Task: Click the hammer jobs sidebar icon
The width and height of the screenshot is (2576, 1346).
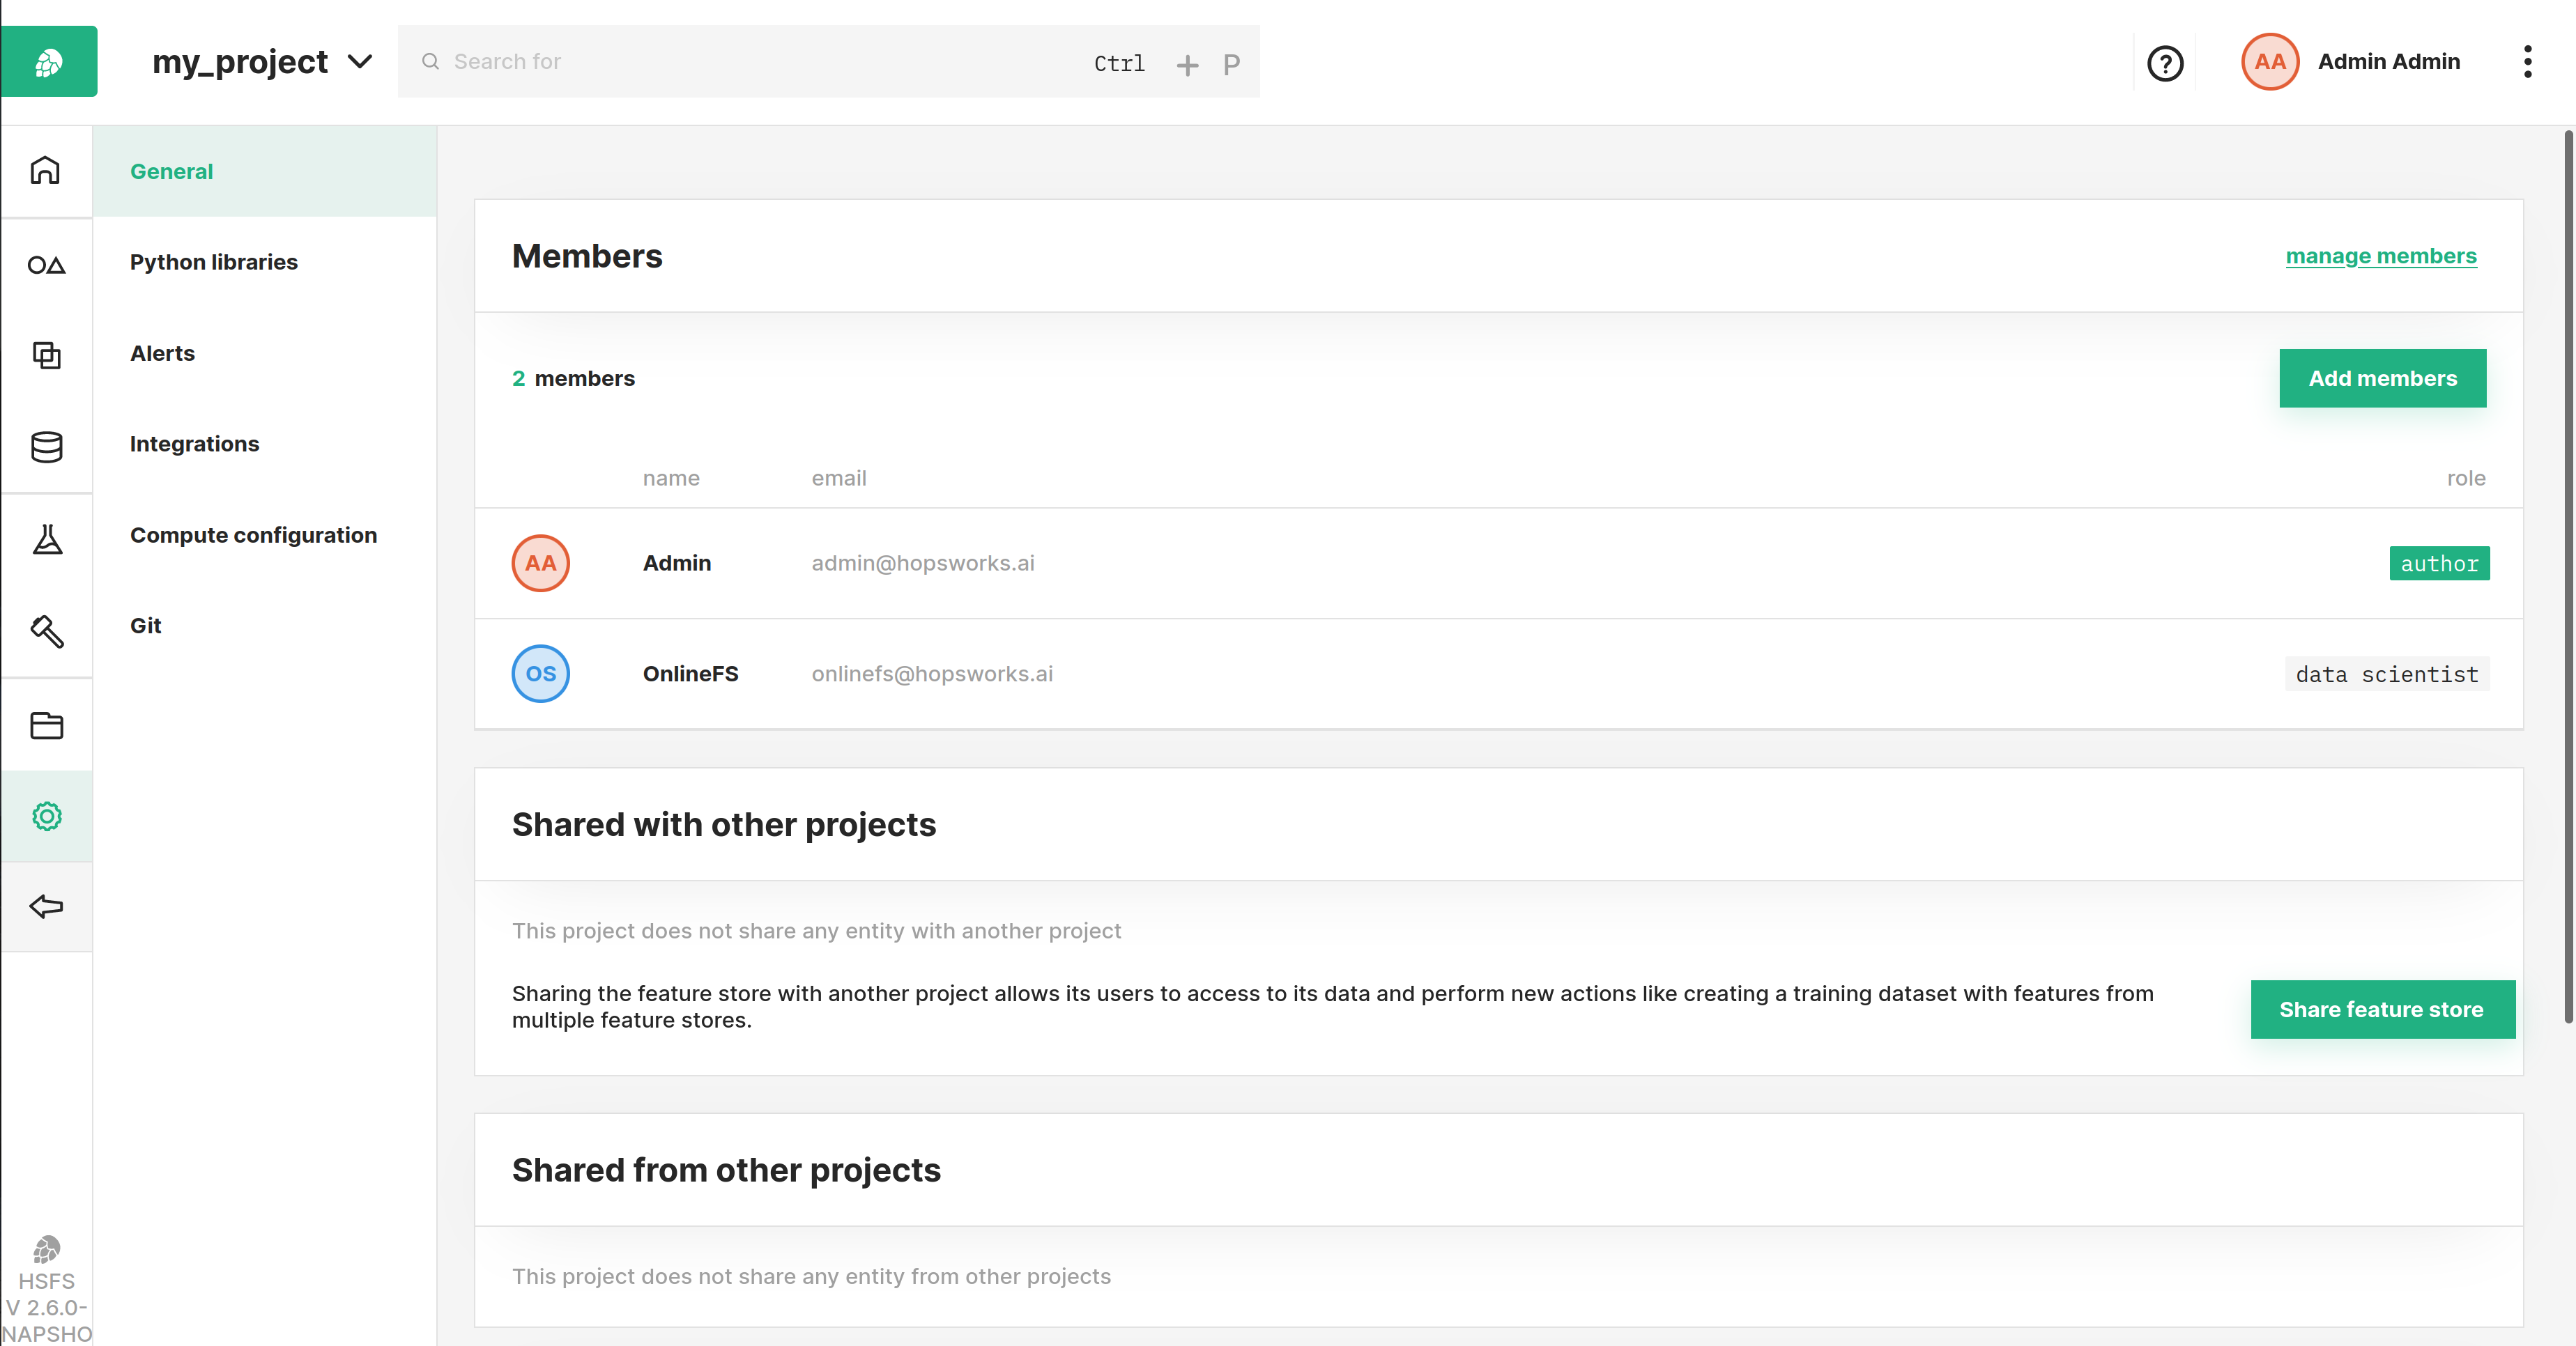Action: click(46, 631)
